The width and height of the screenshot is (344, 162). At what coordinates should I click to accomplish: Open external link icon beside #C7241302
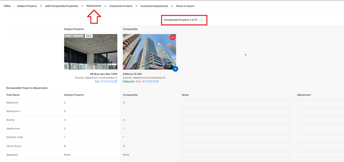(x=116, y=82)
